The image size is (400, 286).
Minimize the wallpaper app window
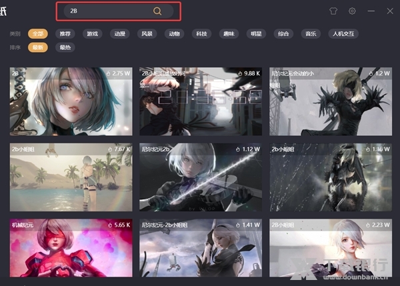pyautogui.click(x=371, y=11)
